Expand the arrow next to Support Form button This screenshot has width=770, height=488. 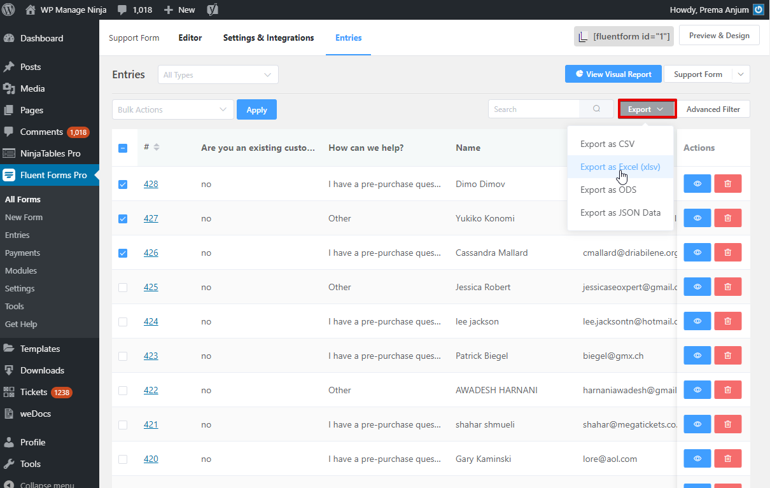(x=741, y=74)
